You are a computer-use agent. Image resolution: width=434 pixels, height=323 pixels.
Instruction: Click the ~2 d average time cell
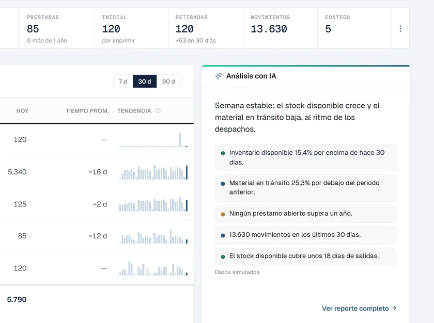(100, 204)
